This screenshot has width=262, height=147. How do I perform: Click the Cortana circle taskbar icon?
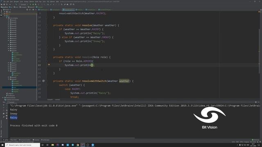pos(43,145)
